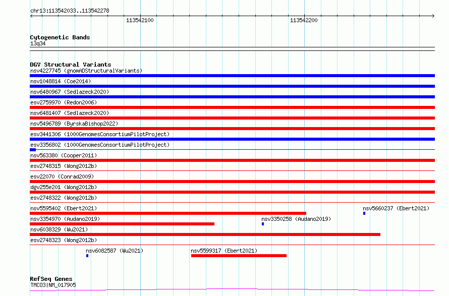Open nsv6038329 (Wu2021) variant label

(x=59, y=229)
